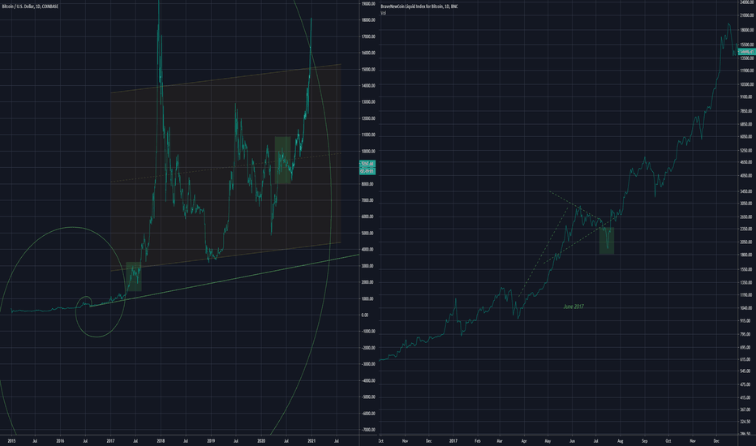Click the 695.00 label on right price axis
The width and height of the screenshot is (756, 446).
tap(745, 348)
